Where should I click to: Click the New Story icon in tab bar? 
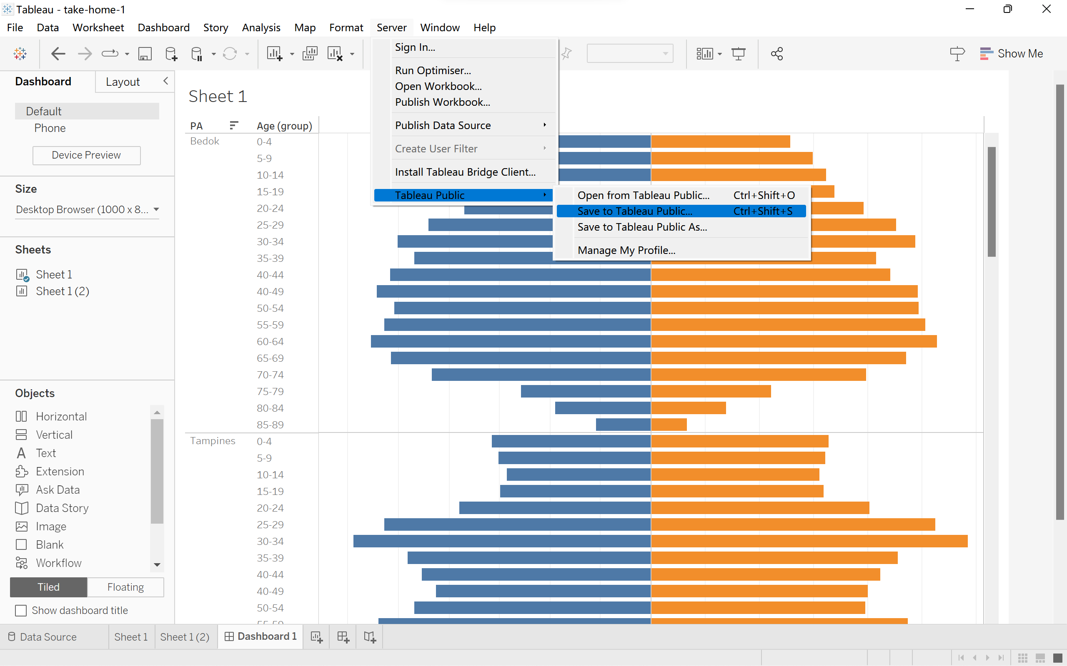[x=370, y=637]
